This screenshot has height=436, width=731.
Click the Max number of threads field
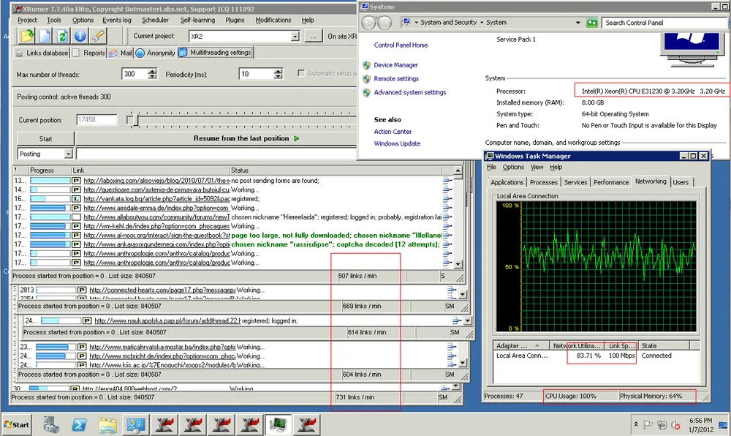click(135, 74)
